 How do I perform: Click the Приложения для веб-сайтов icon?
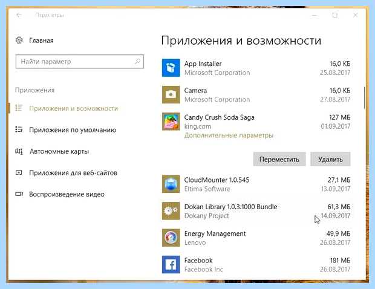coord(19,172)
